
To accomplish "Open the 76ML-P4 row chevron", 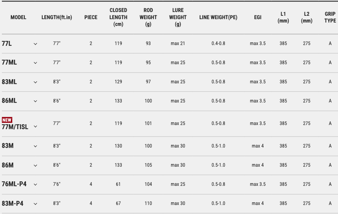I will pos(35,184).
